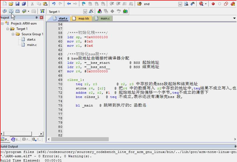Close the Project panel

tap(42, 18)
